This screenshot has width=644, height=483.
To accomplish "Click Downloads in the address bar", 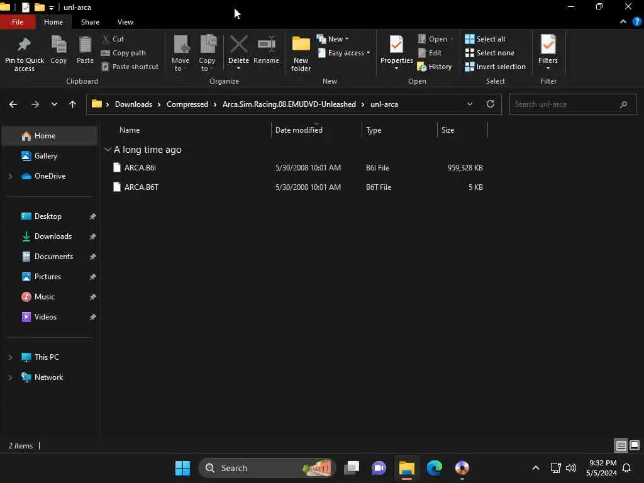I will pos(133,104).
